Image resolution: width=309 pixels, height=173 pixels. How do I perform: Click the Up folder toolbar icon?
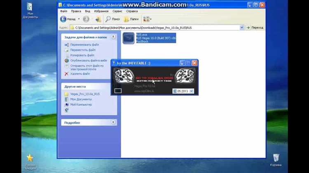coord(98,19)
